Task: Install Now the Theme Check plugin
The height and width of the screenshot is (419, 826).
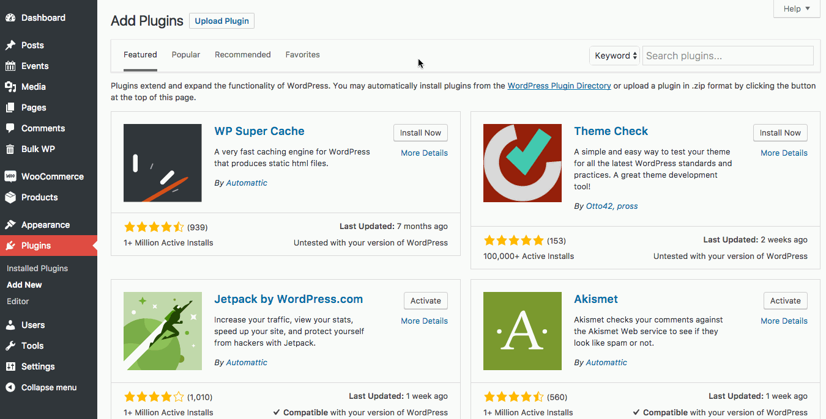Action: [780, 133]
